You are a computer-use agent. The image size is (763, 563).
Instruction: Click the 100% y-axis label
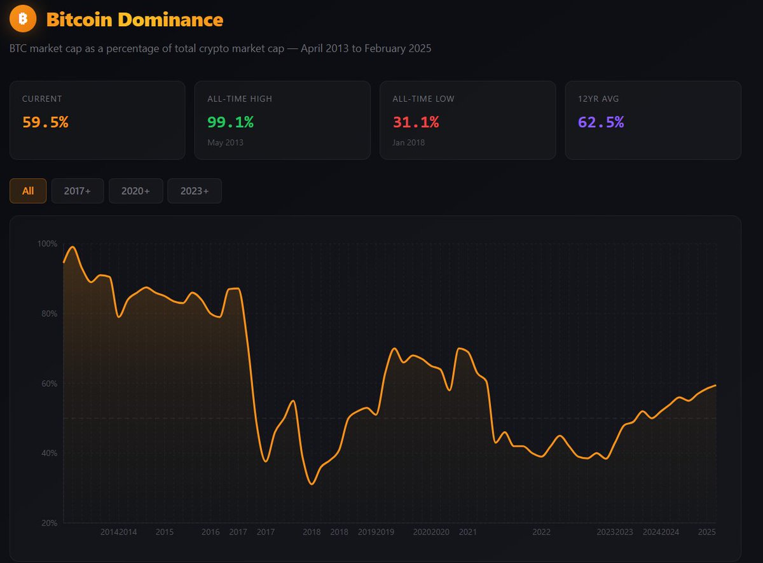[x=47, y=244]
